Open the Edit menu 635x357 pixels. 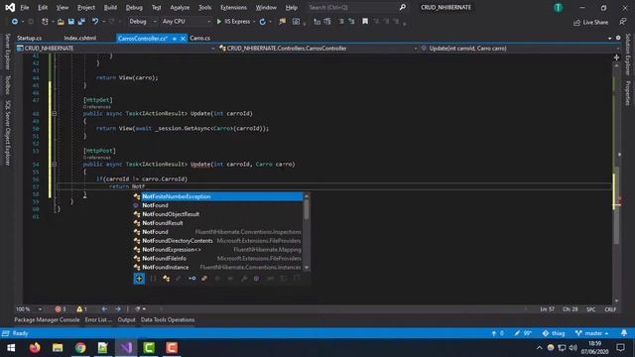(x=43, y=7)
